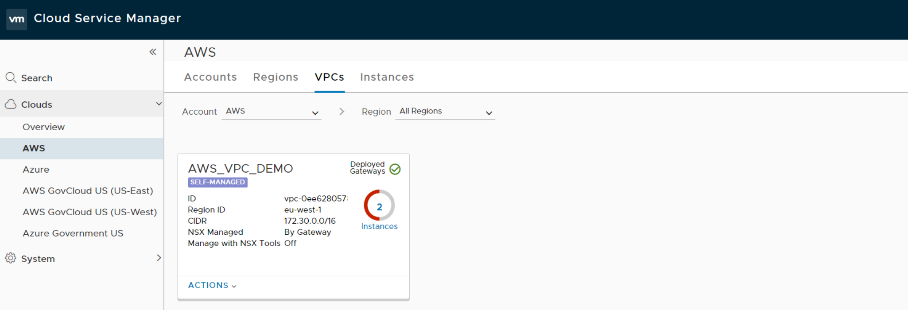Viewport: 908px width, 310px height.
Task: Click the search magnifier icon
Action: [x=11, y=77]
